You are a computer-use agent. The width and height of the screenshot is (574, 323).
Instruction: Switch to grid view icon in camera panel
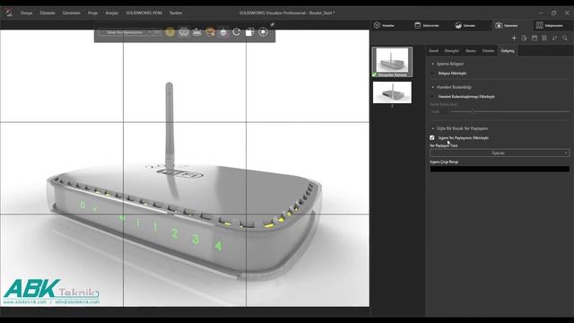[x=544, y=38]
